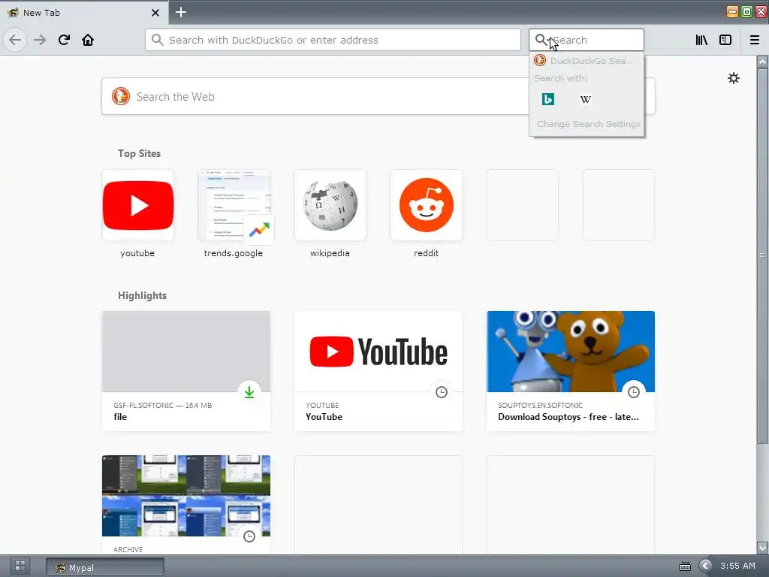Viewport: 769px width, 577px height.
Task: Choose DuckDuckGo Search in dropdown
Action: 587,61
